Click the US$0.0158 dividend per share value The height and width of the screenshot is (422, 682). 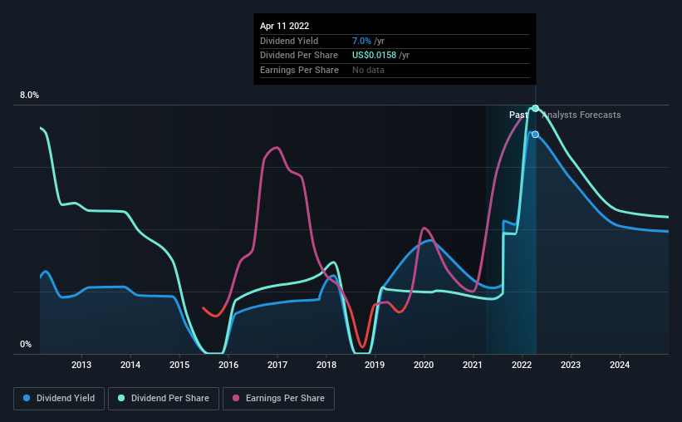tap(374, 56)
